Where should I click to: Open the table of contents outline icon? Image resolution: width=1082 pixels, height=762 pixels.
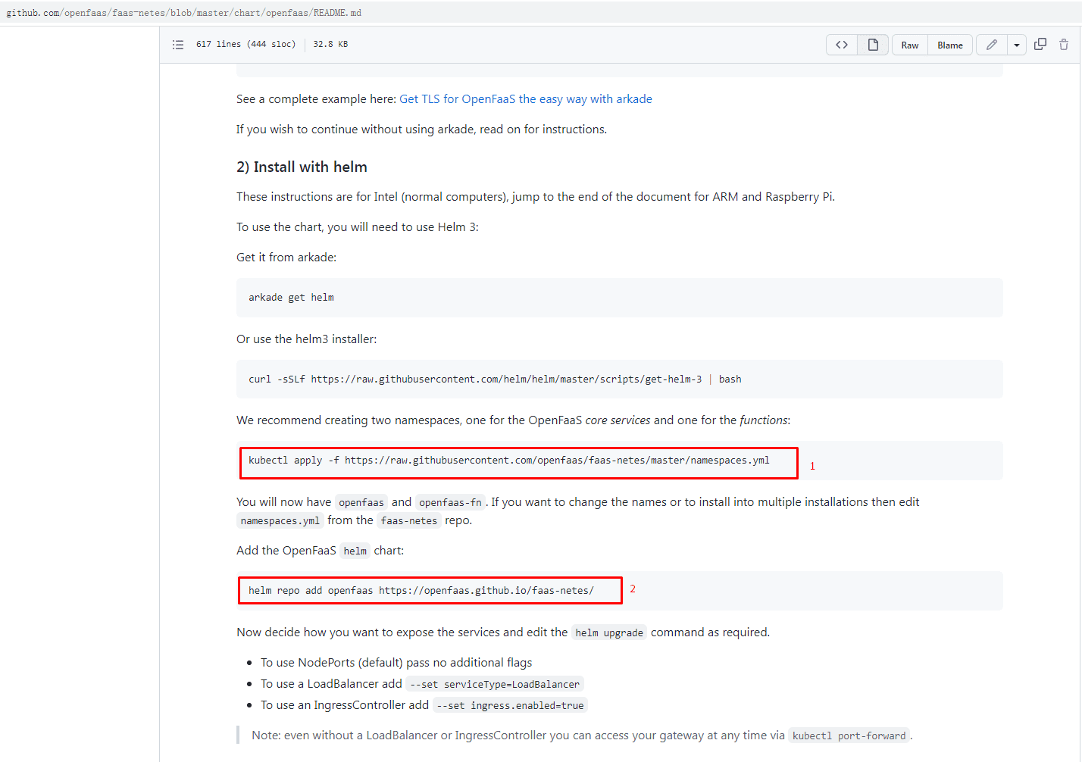(x=178, y=45)
